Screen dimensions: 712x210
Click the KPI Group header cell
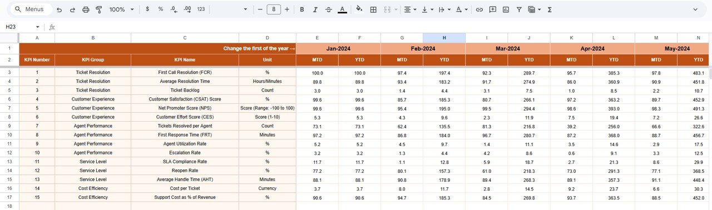point(93,59)
